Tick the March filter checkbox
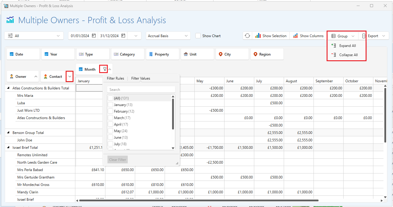This screenshot has height=207, width=393. (x=110, y=118)
